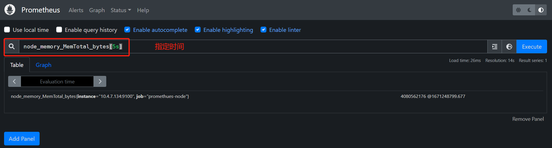Switch to the Graph tab in panel

point(43,65)
